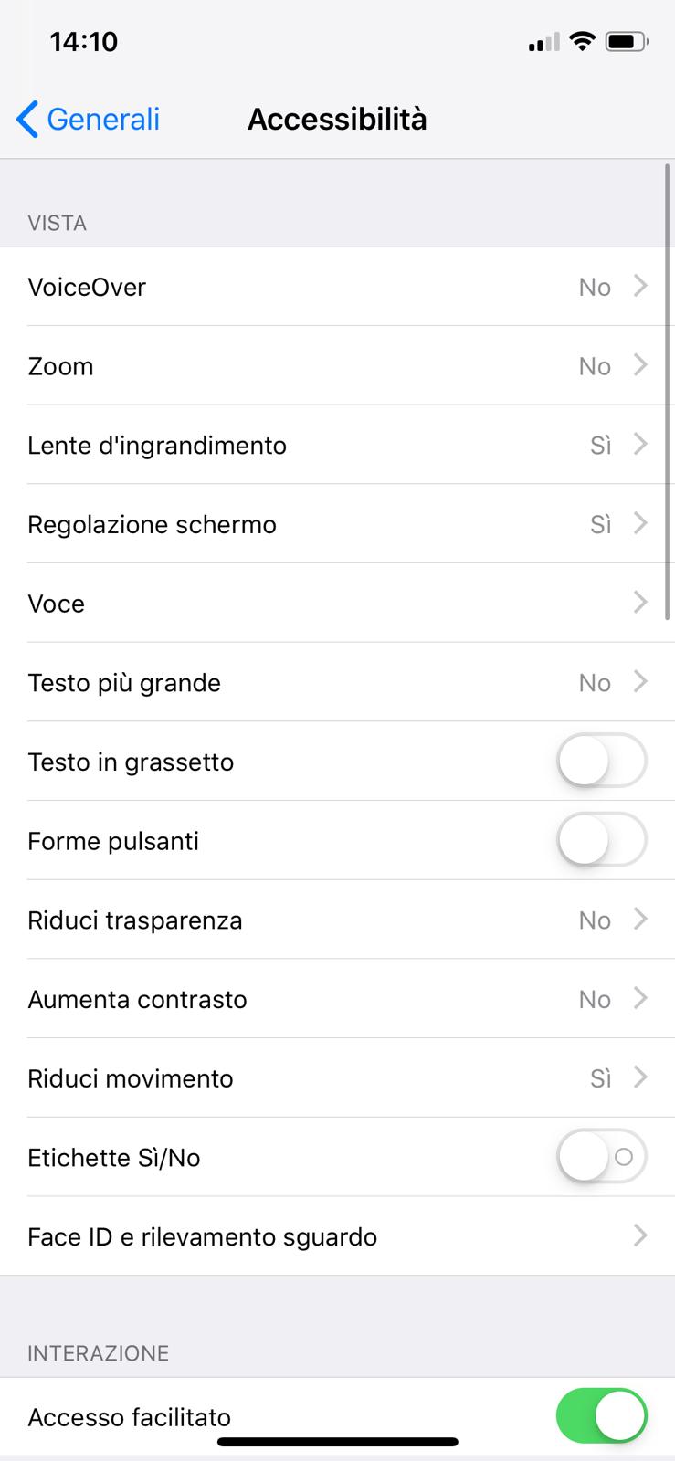Select the Riduci trasparenza entry
This screenshot has width=675, height=1461.
(337, 920)
